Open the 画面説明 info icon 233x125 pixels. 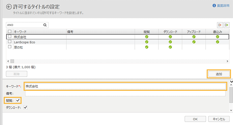(x=214, y=6)
